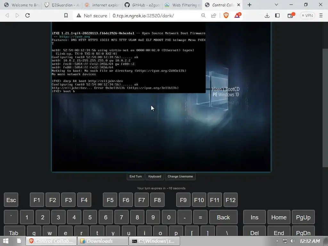Click the minus virtual key
Viewport: 328px width, 246px height.
184,217
